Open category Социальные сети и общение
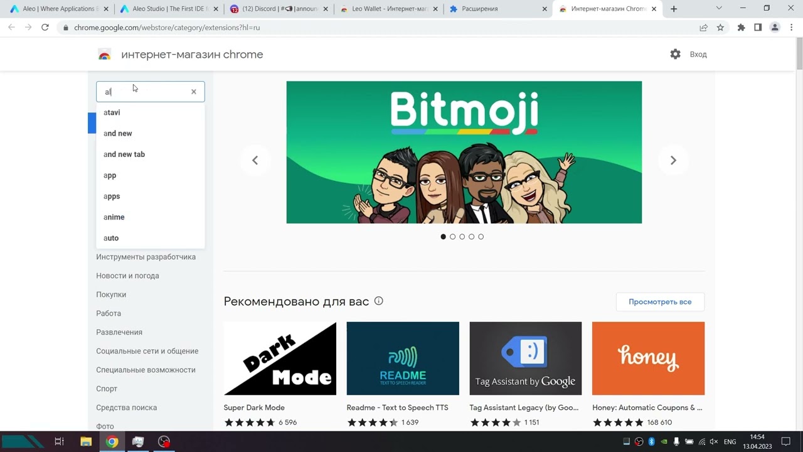The height and width of the screenshot is (452, 803). (x=147, y=351)
